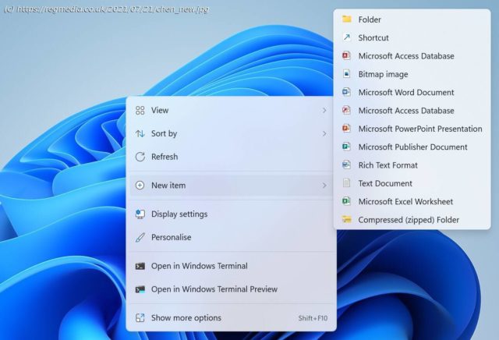Screen dimensions: 499x340
Task: Click the Rich Text Format icon
Action: pos(346,165)
